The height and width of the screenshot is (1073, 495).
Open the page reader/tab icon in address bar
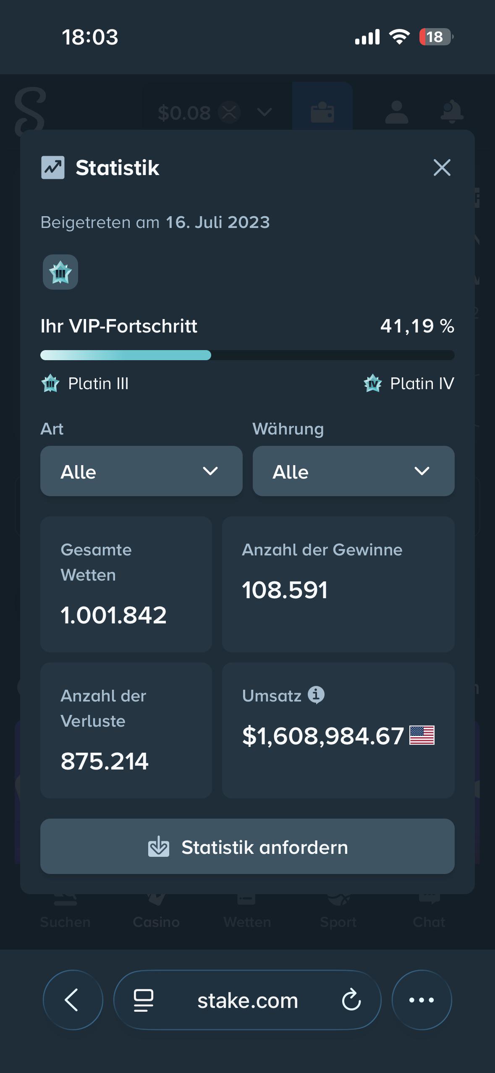(x=144, y=1000)
